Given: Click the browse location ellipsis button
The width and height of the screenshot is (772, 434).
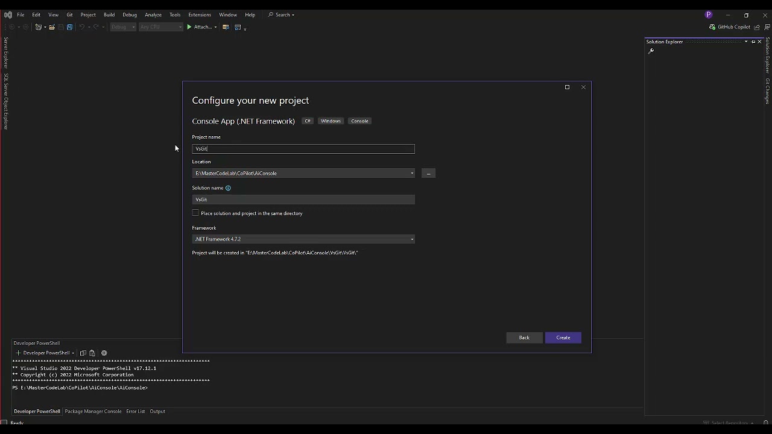Looking at the screenshot, I should [428, 174].
